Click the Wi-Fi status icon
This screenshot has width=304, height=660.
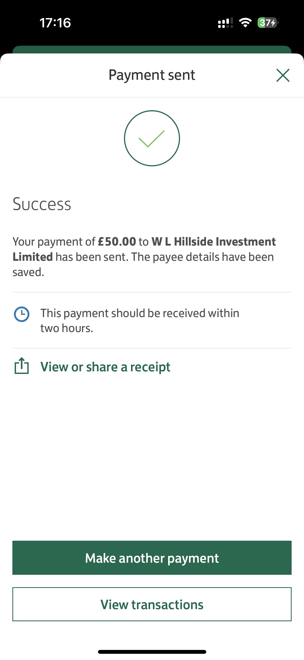tap(245, 23)
